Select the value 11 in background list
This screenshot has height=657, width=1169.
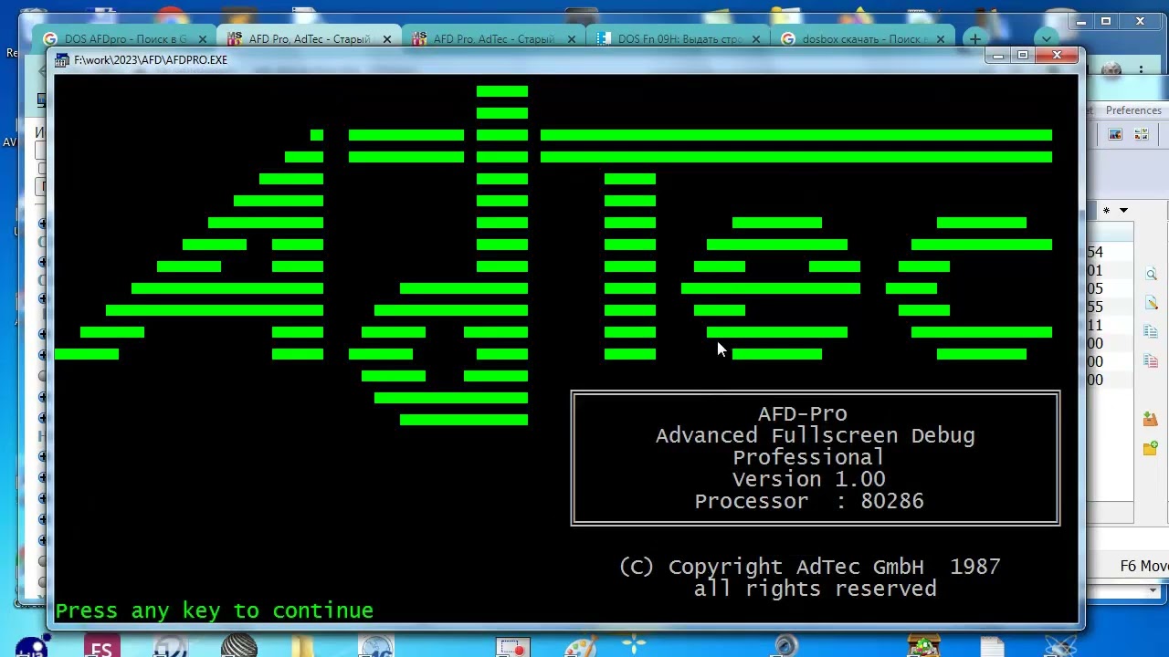point(1095,325)
